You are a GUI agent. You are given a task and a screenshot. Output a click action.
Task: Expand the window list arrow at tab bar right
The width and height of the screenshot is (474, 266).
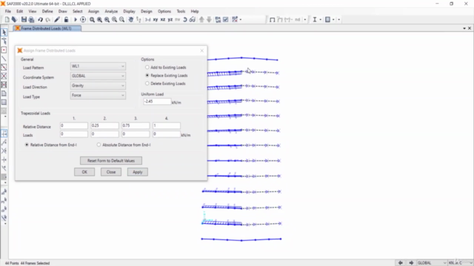click(x=464, y=28)
